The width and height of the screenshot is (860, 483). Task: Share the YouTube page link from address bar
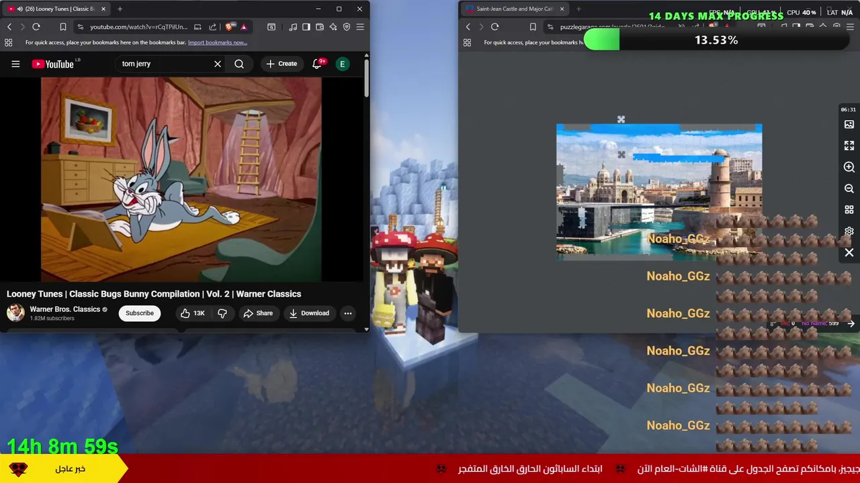[x=212, y=27]
